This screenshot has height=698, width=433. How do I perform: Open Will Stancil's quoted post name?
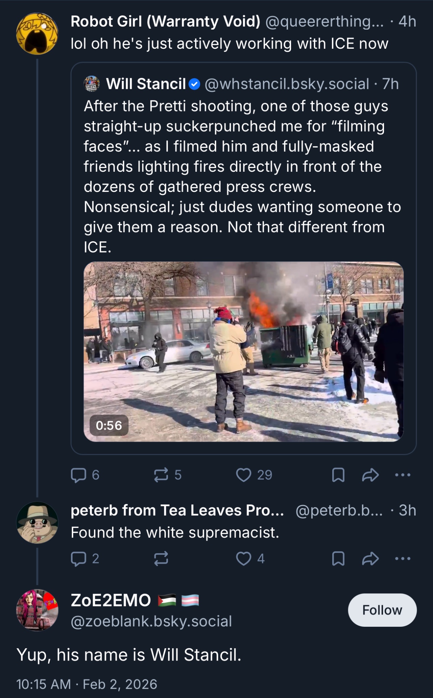point(146,84)
